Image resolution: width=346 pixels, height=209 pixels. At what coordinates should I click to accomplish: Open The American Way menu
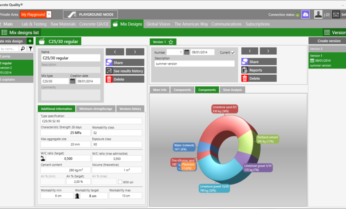click(x=191, y=24)
